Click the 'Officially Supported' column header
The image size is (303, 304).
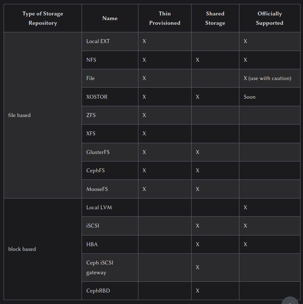(x=270, y=18)
